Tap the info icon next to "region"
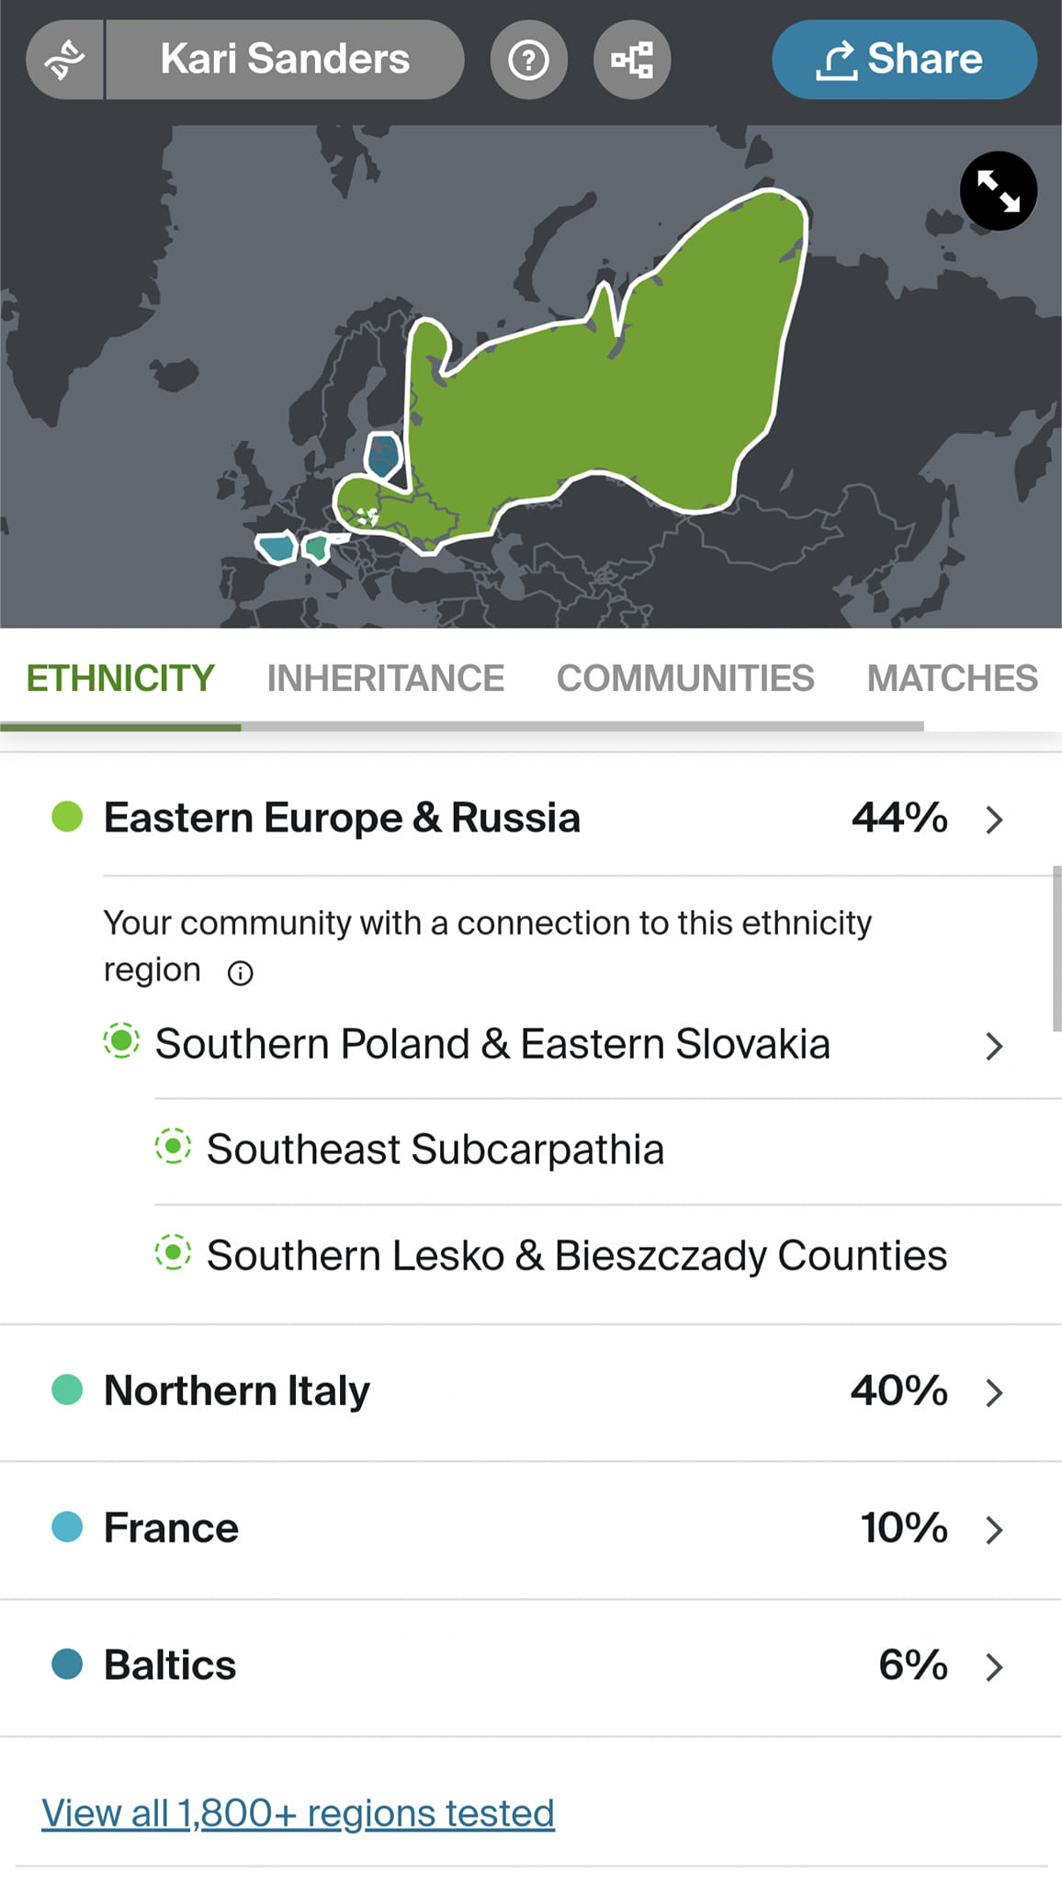The width and height of the screenshot is (1062, 1882). click(x=240, y=973)
